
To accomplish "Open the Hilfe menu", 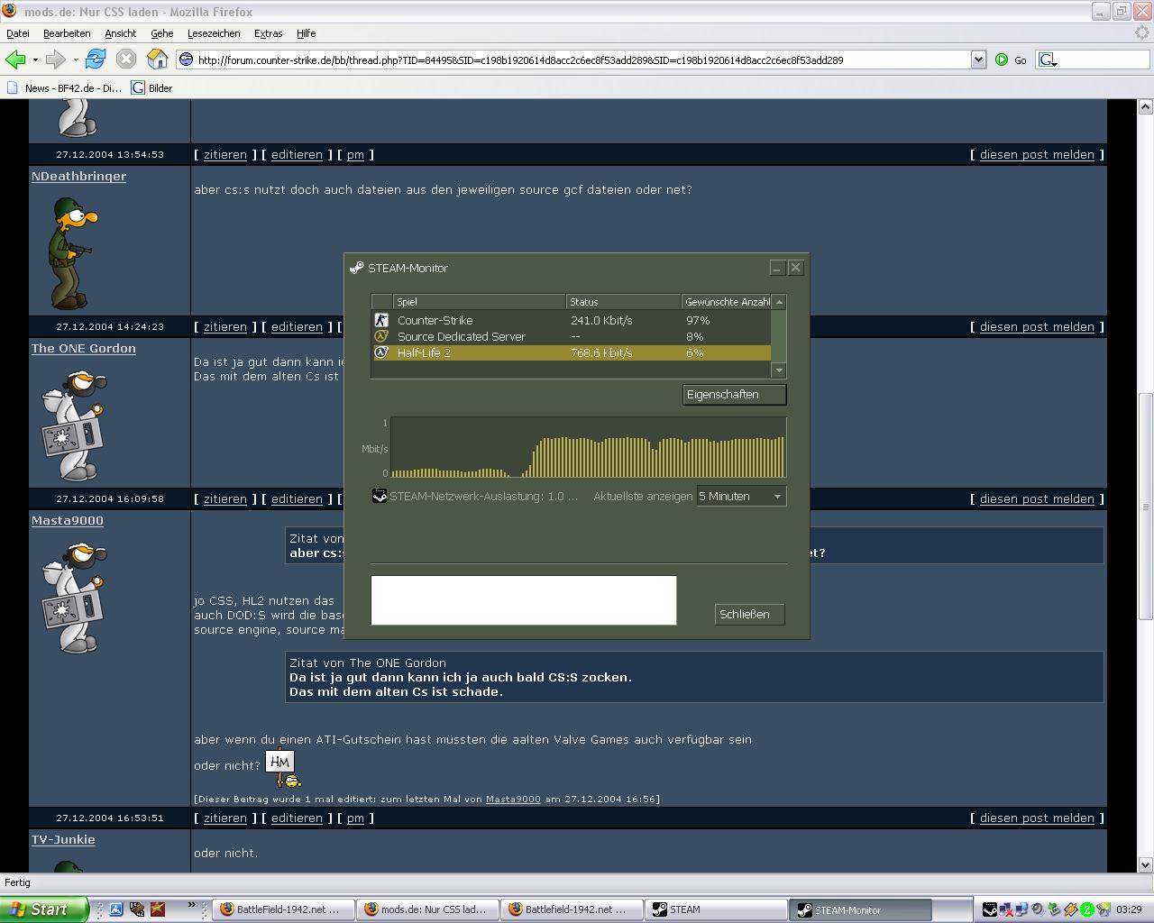I will [307, 33].
